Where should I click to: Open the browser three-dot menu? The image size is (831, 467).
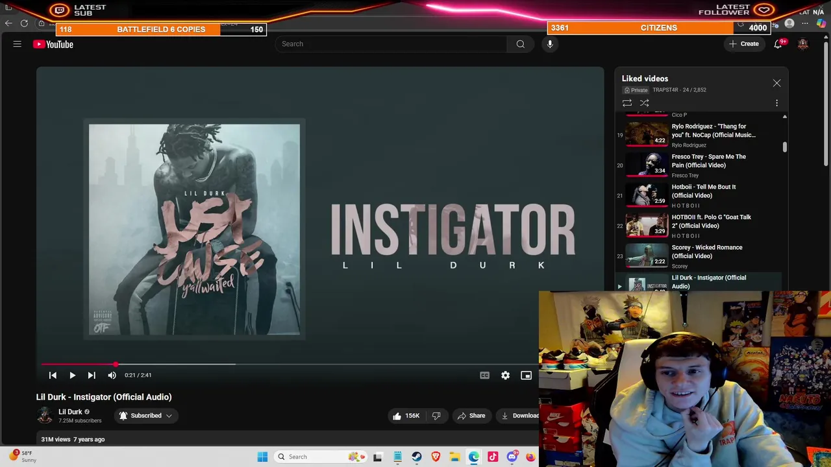[805, 24]
